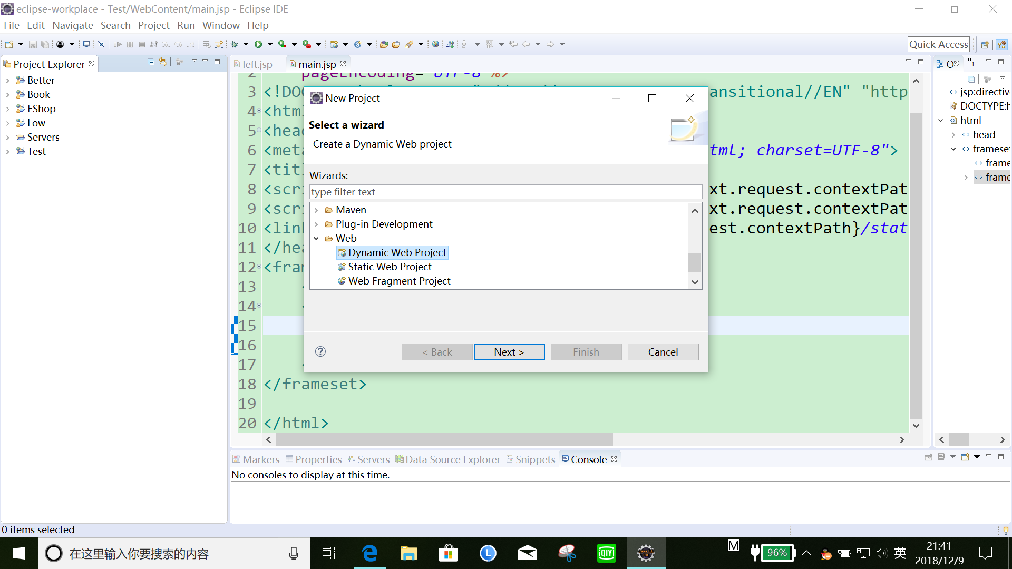1012x569 pixels.
Task: Click the Next > button
Action: click(x=509, y=352)
